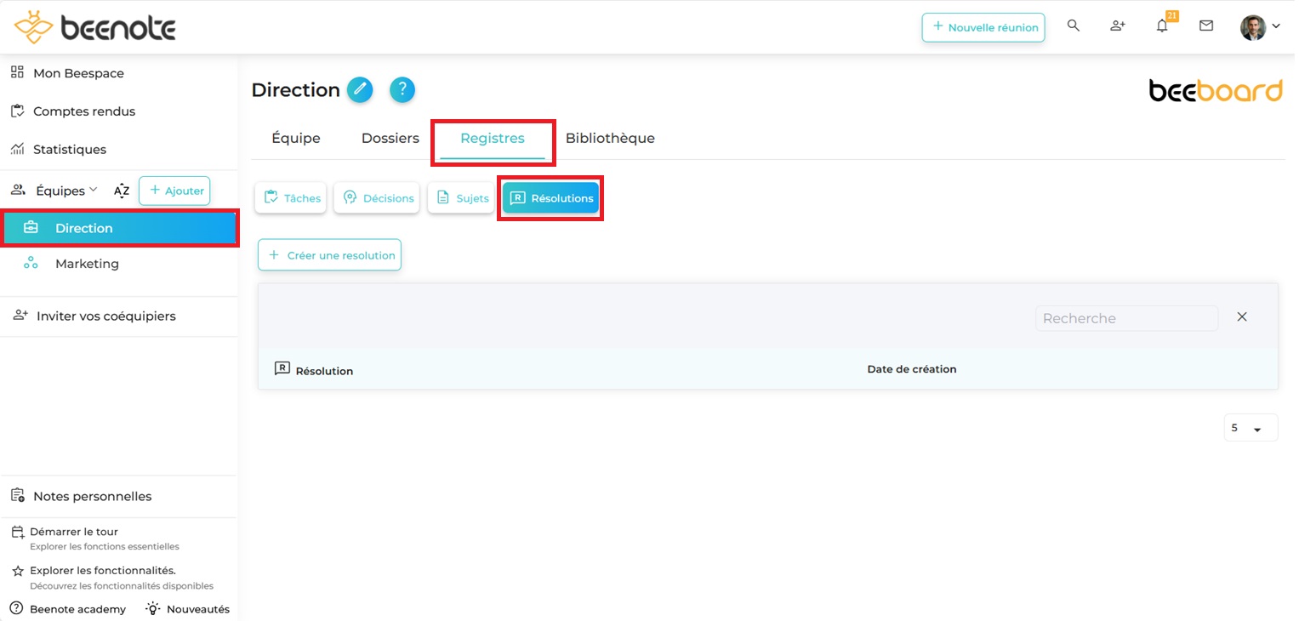Image resolution: width=1299 pixels, height=621 pixels.
Task: Collapse the Équipes section chevron
Action: 94,190
